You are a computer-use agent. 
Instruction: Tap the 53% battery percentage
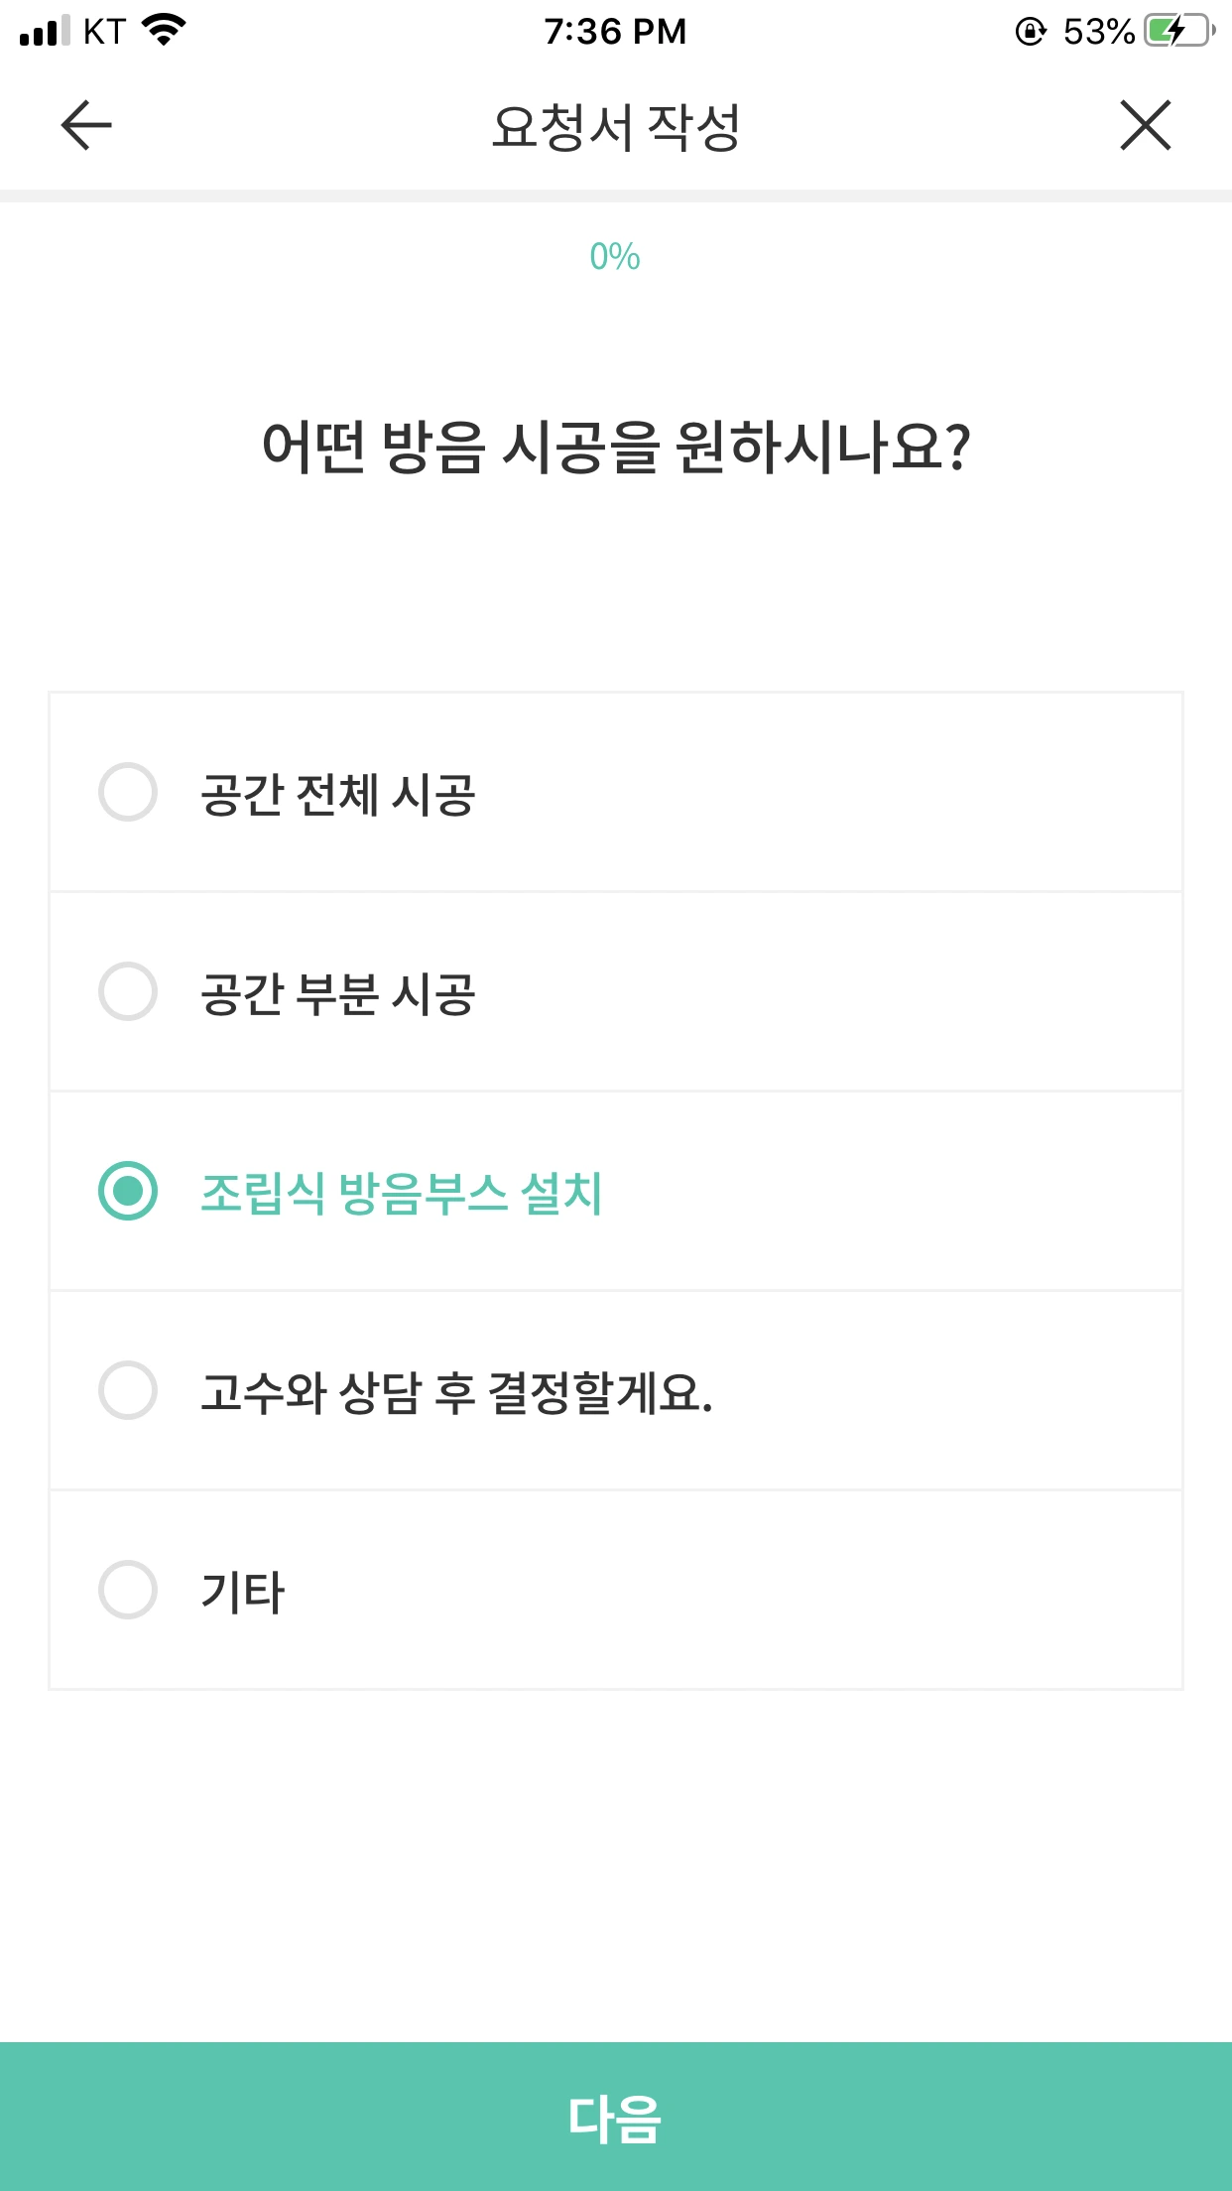click(1098, 32)
